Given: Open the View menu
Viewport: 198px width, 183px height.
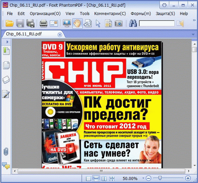Looking at the screenshot, I should pos(70,14).
